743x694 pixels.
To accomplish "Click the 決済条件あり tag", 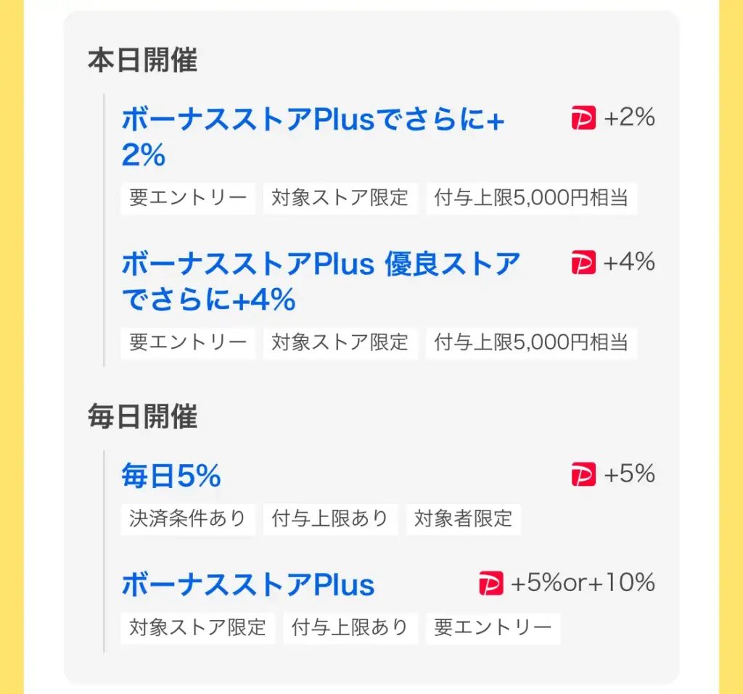I will tap(188, 519).
